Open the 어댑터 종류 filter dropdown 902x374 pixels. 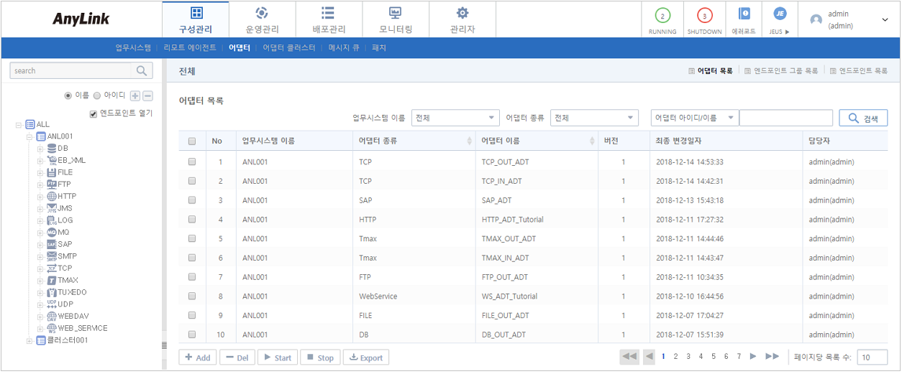pyautogui.click(x=594, y=118)
